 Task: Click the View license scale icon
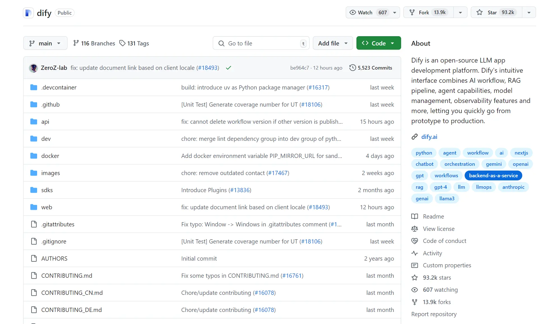pyautogui.click(x=414, y=229)
